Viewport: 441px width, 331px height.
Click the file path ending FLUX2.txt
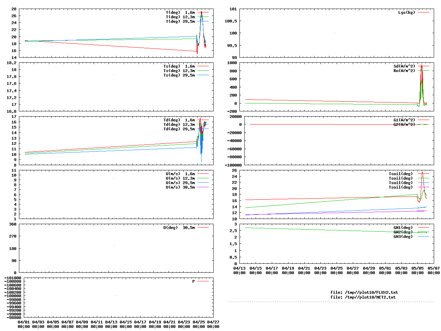point(364,292)
